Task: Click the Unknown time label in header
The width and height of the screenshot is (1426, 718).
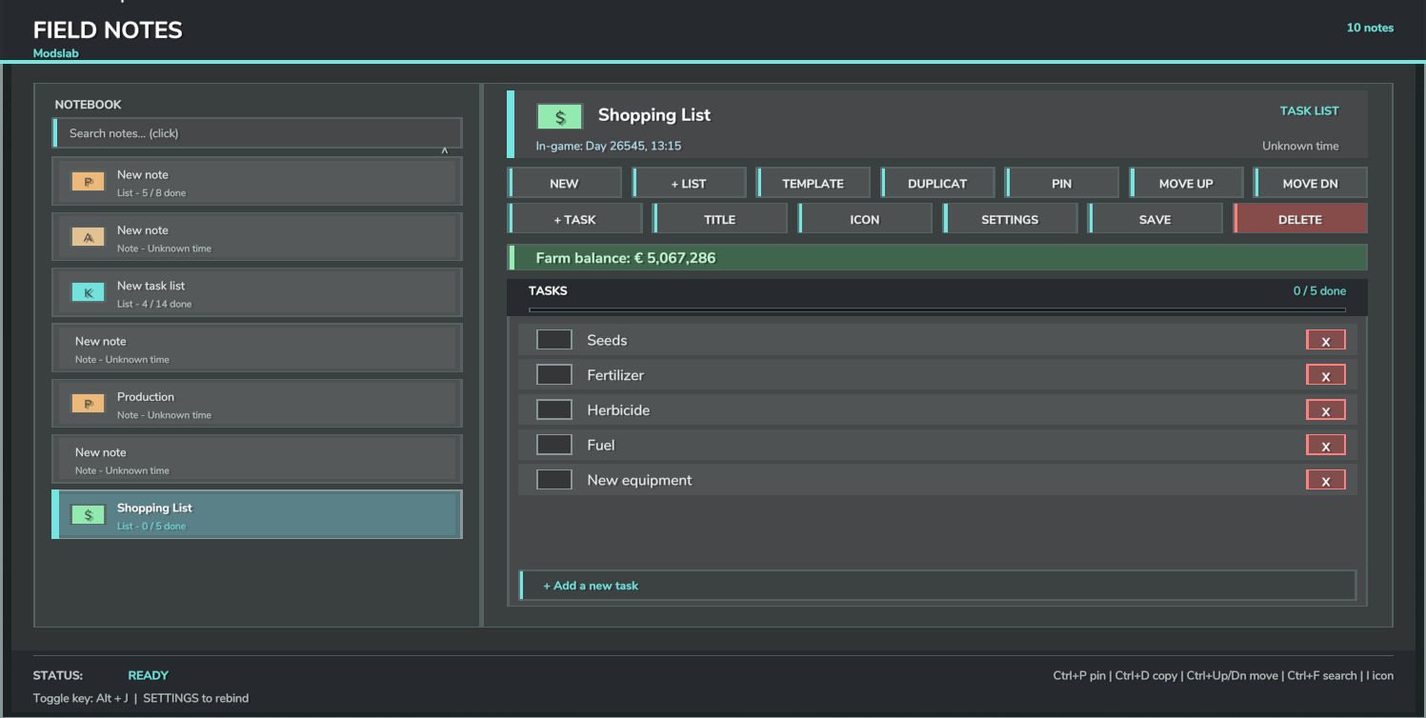Action: 1300,147
